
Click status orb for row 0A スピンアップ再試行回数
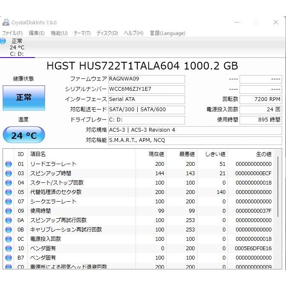tap(9, 220)
